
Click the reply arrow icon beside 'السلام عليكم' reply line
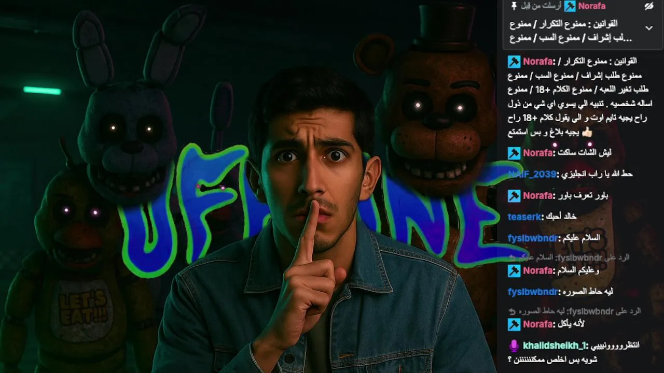(x=511, y=257)
